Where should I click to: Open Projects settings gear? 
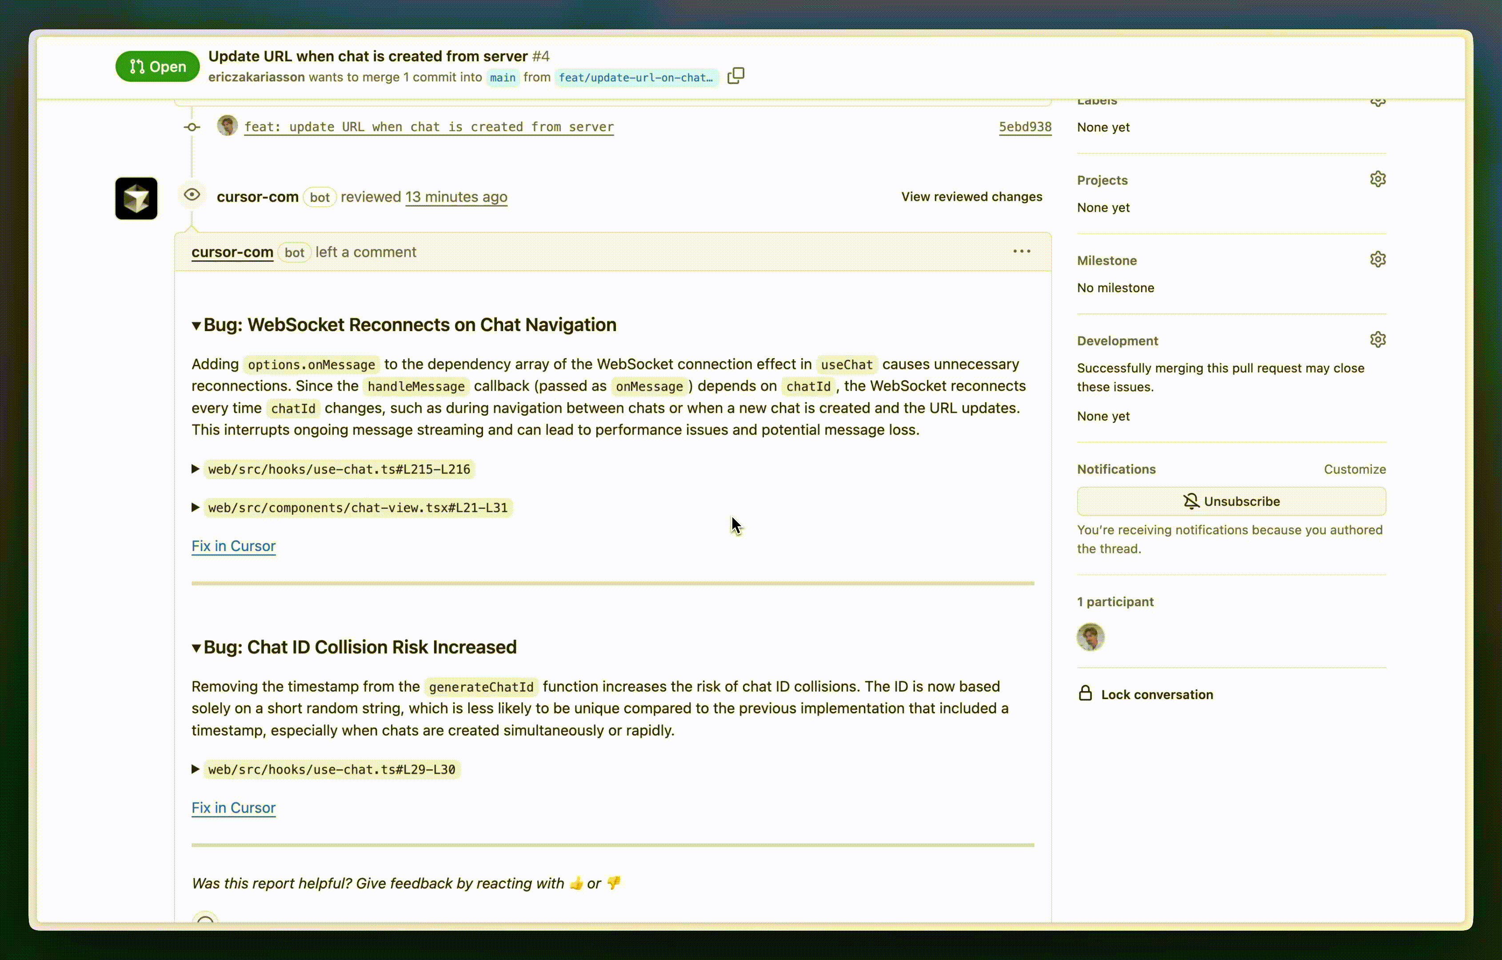(x=1378, y=179)
